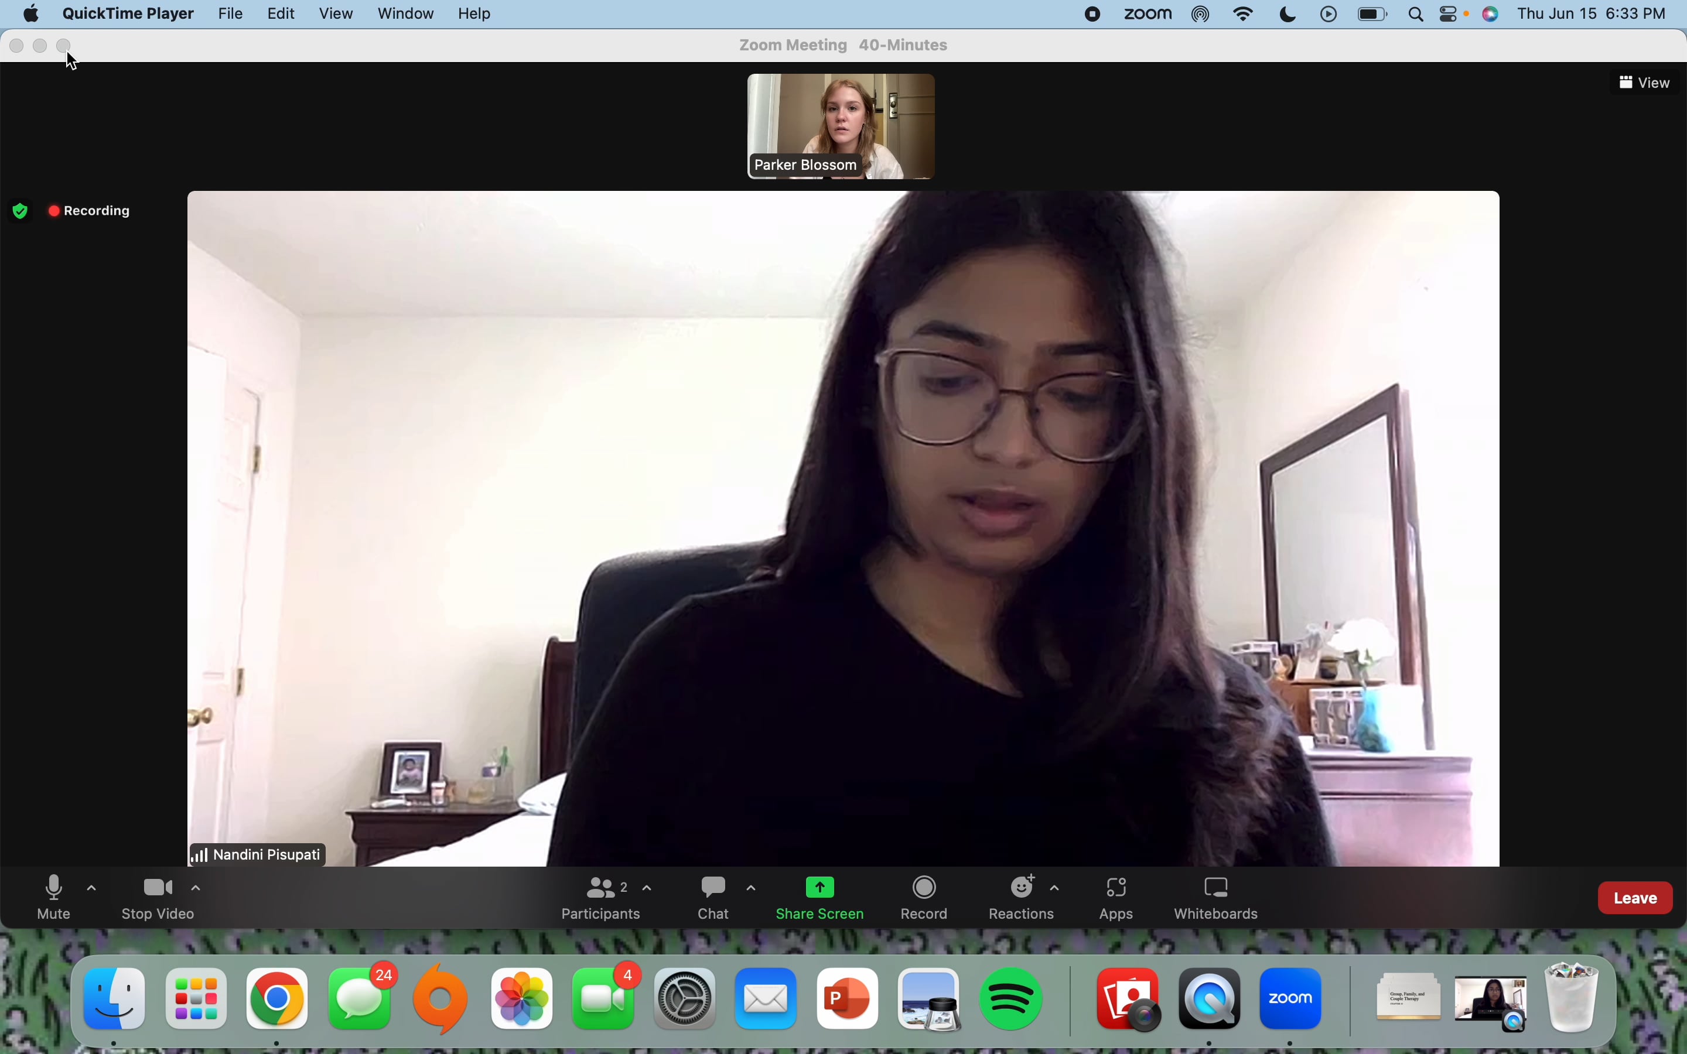Open the Reactions menu

tap(1022, 898)
